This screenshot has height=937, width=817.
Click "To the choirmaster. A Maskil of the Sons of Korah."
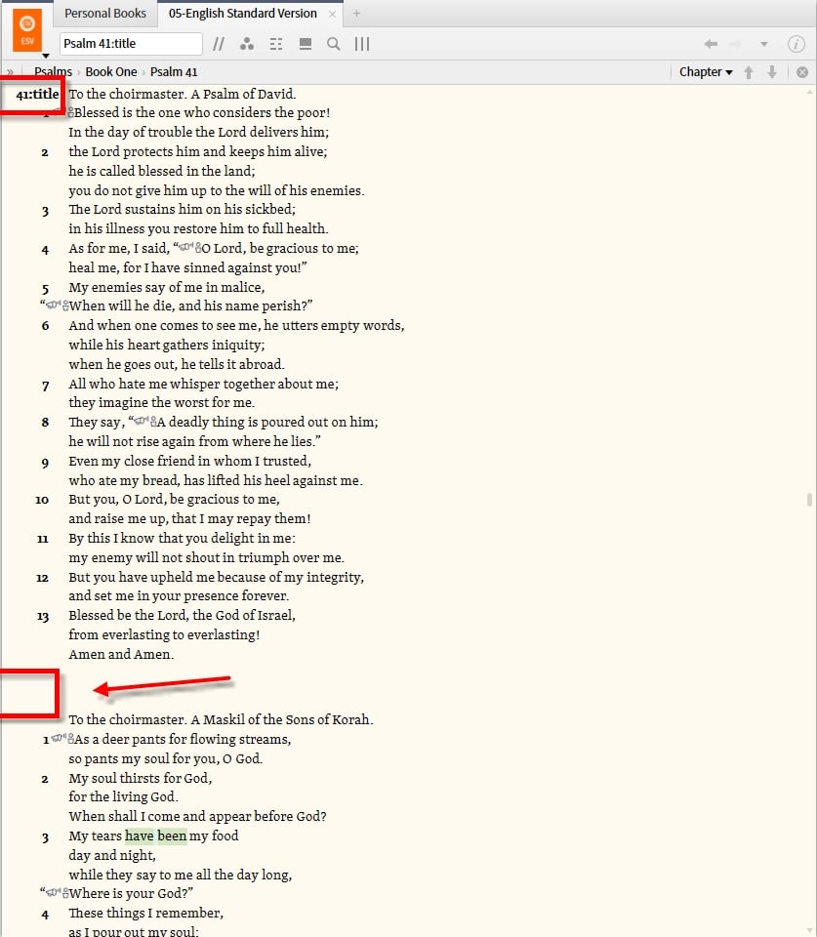[222, 719]
